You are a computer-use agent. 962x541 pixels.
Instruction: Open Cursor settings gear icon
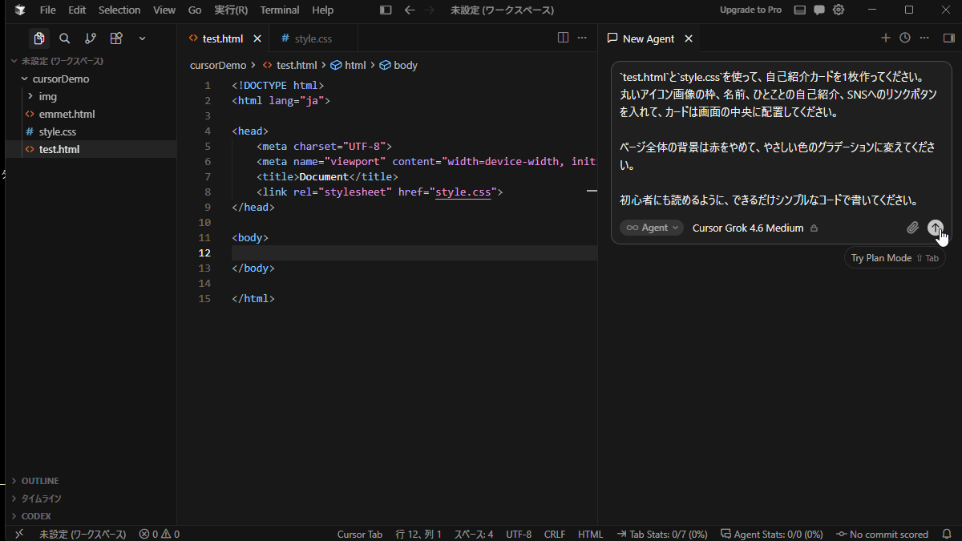(x=839, y=10)
